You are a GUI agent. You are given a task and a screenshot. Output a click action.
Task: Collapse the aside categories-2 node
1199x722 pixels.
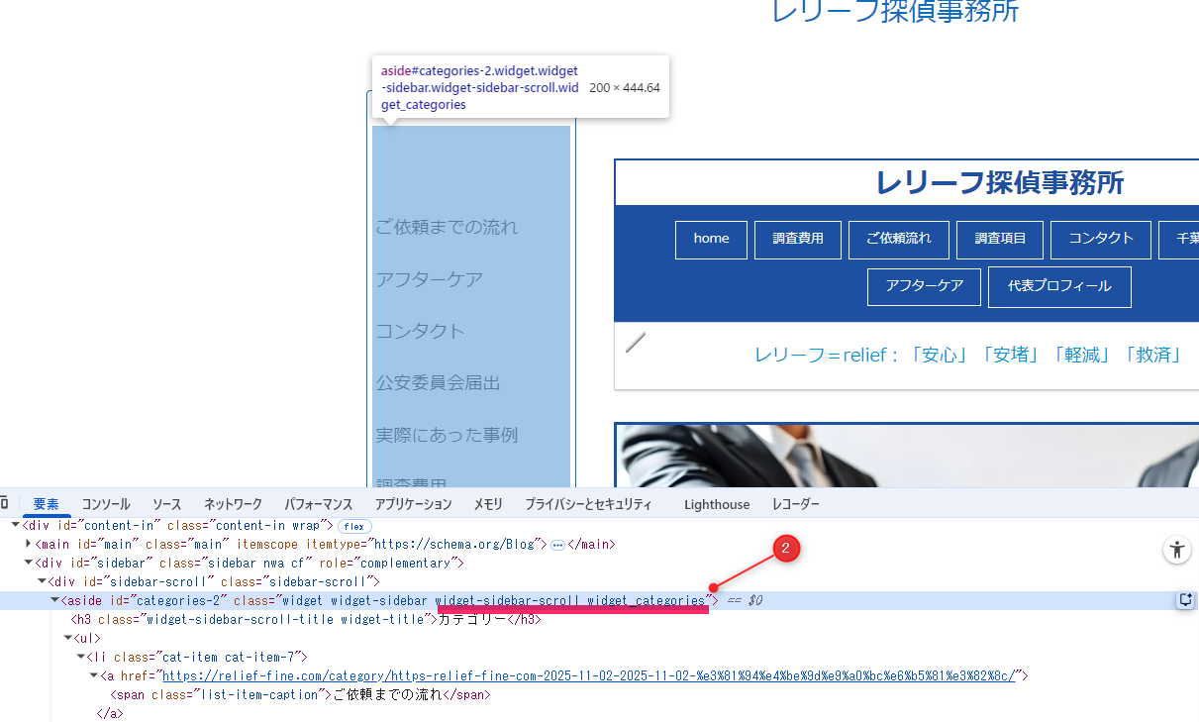pyautogui.click(x=54, y=600)
